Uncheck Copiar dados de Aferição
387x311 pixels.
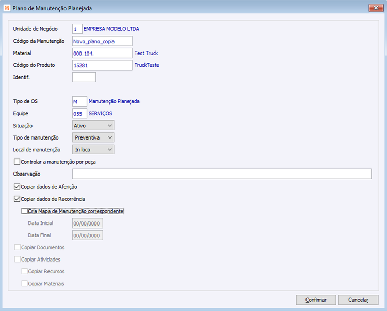coord(17,187)
